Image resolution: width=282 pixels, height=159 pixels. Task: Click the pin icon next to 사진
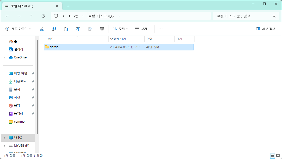click(x=33, y=98)
